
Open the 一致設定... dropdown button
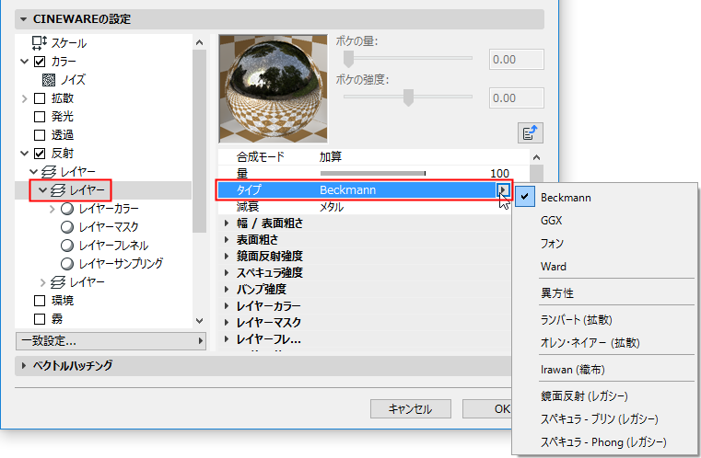click(x=111, y=341)
